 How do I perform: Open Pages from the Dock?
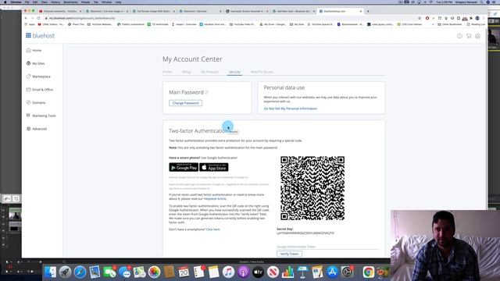coord(317,272)
